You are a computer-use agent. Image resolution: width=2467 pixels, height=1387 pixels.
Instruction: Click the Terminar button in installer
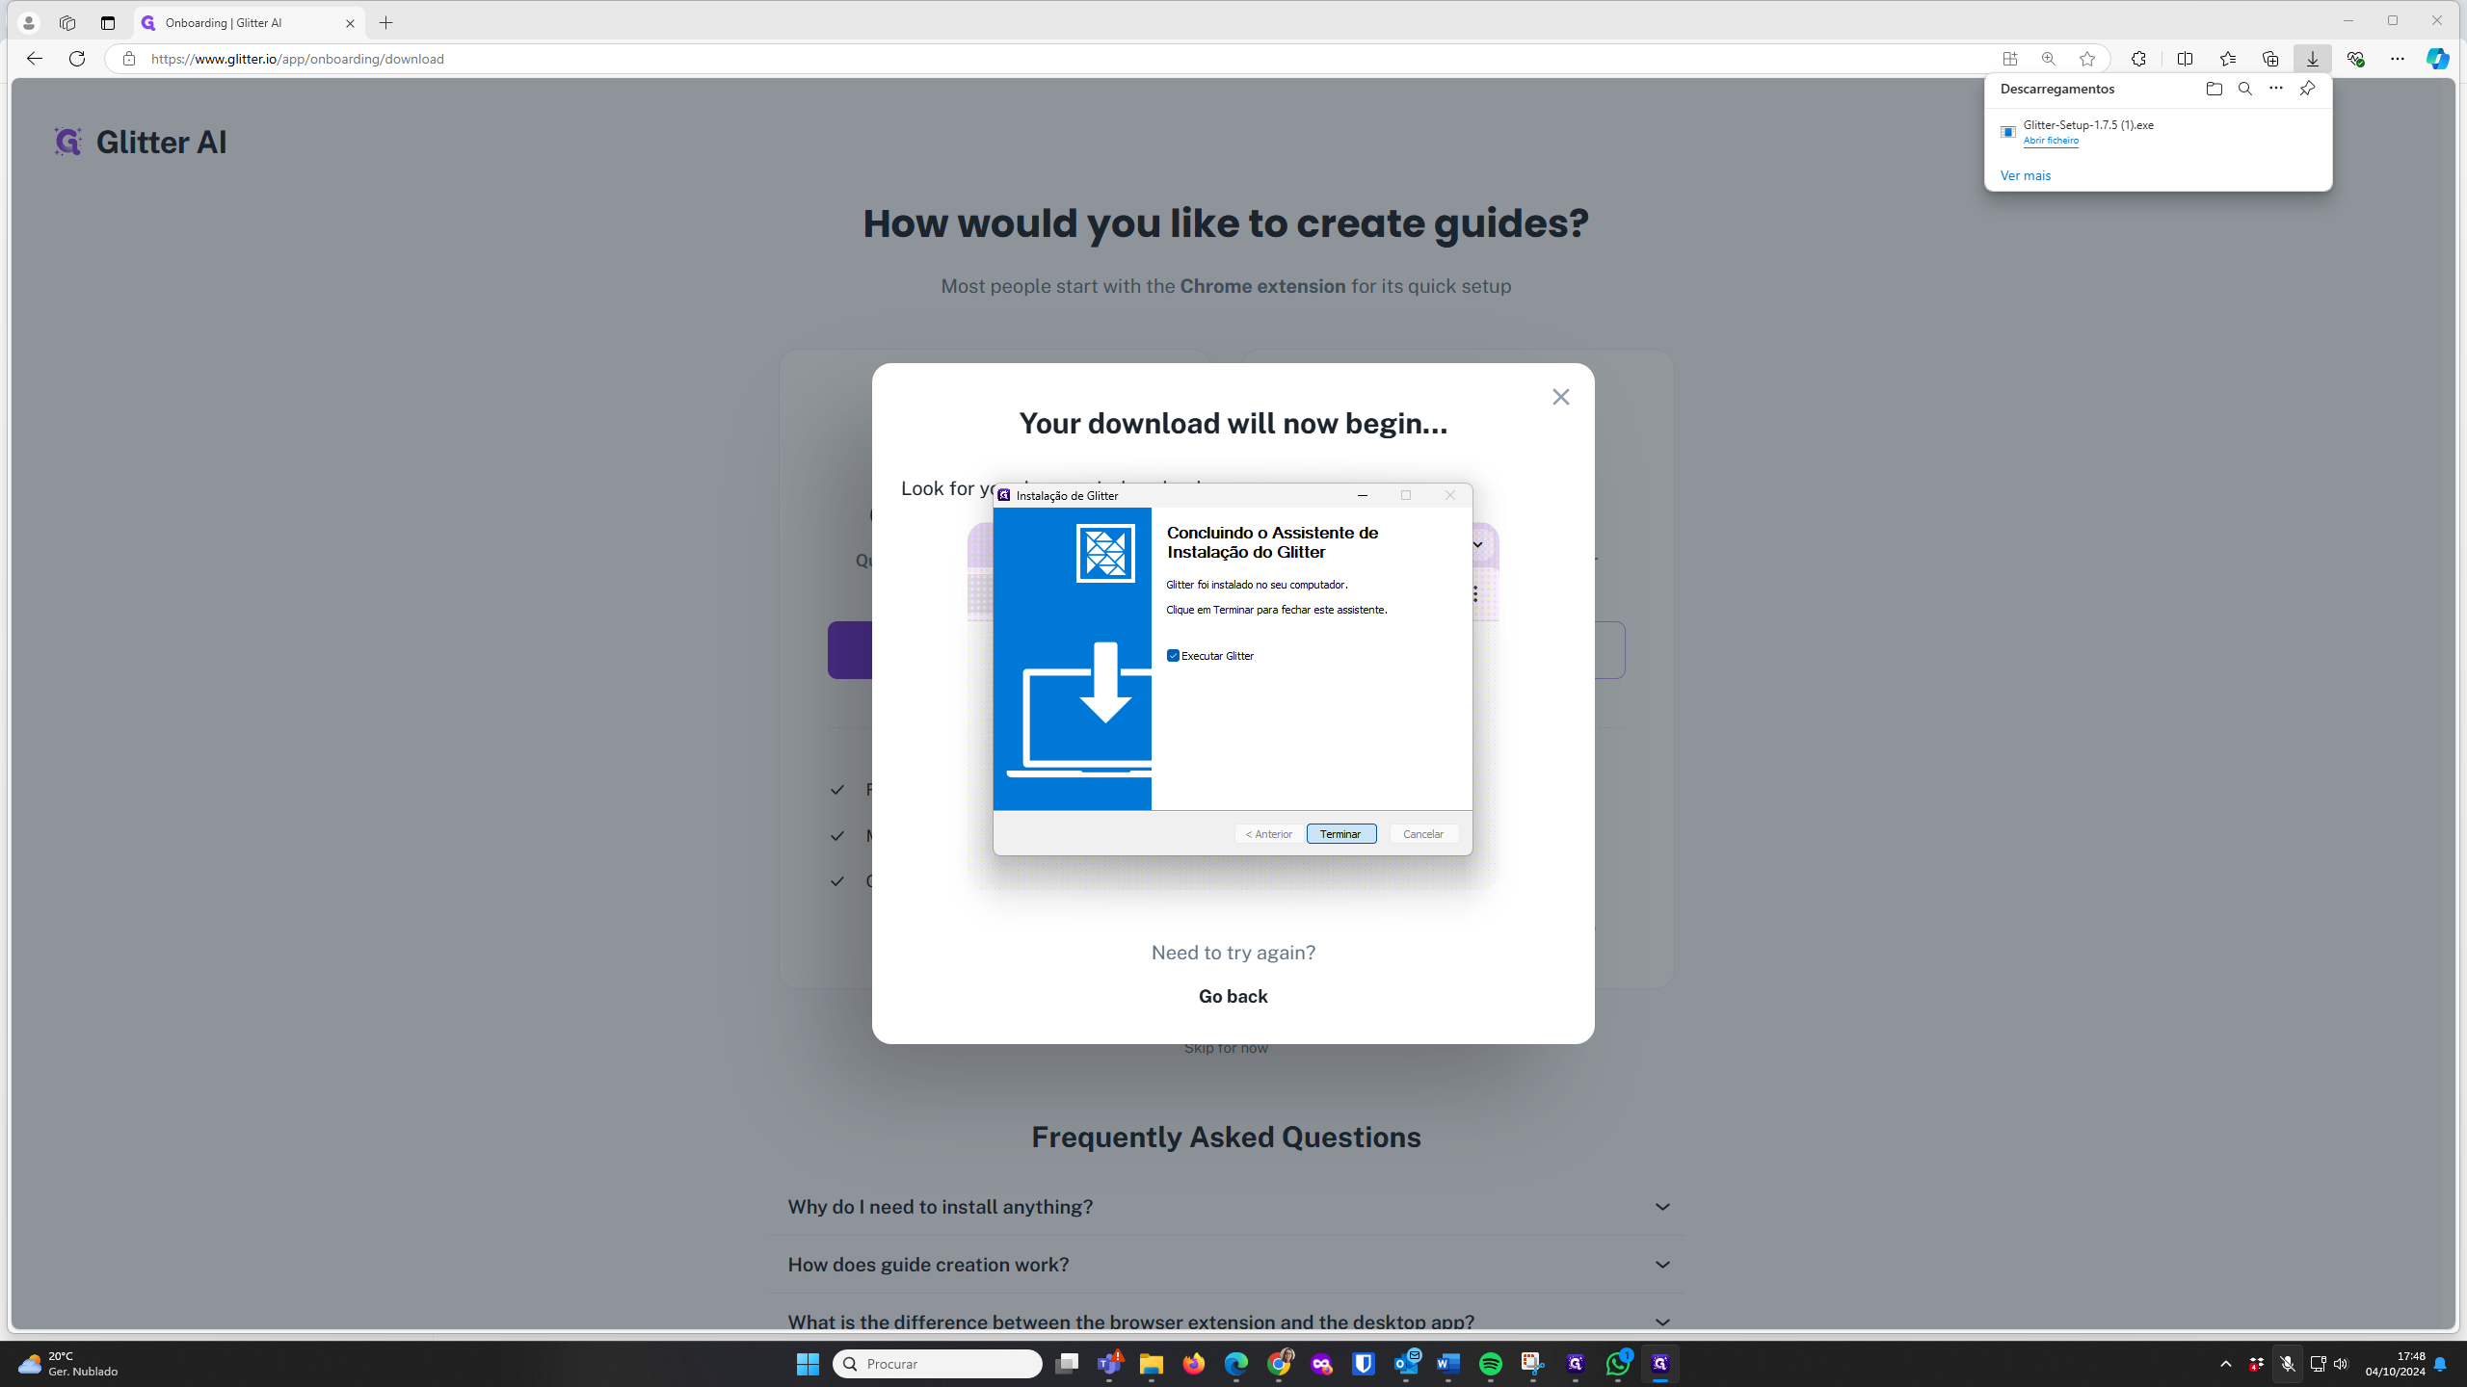tap(1341, 834)
